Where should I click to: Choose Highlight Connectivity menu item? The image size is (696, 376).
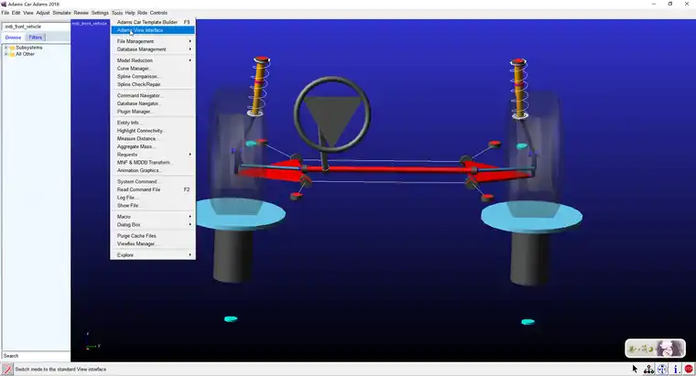(x=153, y=130)
